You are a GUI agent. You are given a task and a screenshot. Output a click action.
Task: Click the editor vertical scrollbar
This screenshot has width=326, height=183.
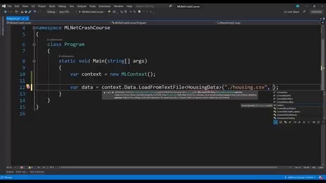322,96
